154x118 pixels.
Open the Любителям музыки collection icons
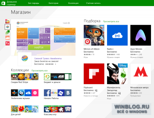(x=25, y=93)
